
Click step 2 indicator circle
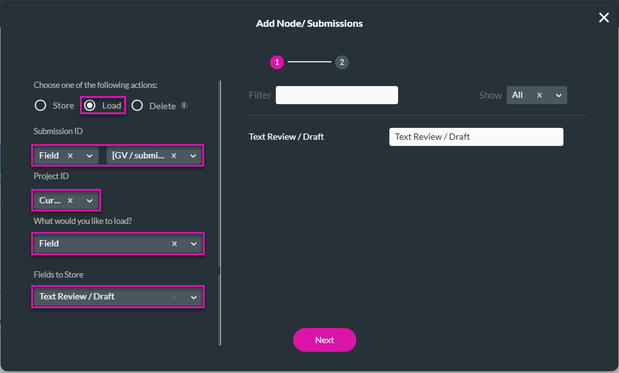tap(342, 62)
